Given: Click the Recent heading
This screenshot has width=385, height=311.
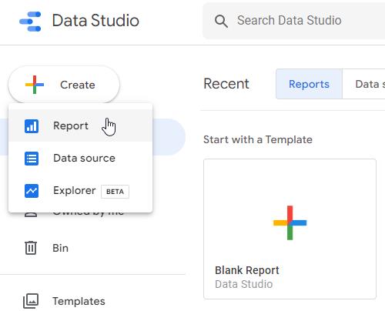Looking at the screenshot, I should 226,84.
